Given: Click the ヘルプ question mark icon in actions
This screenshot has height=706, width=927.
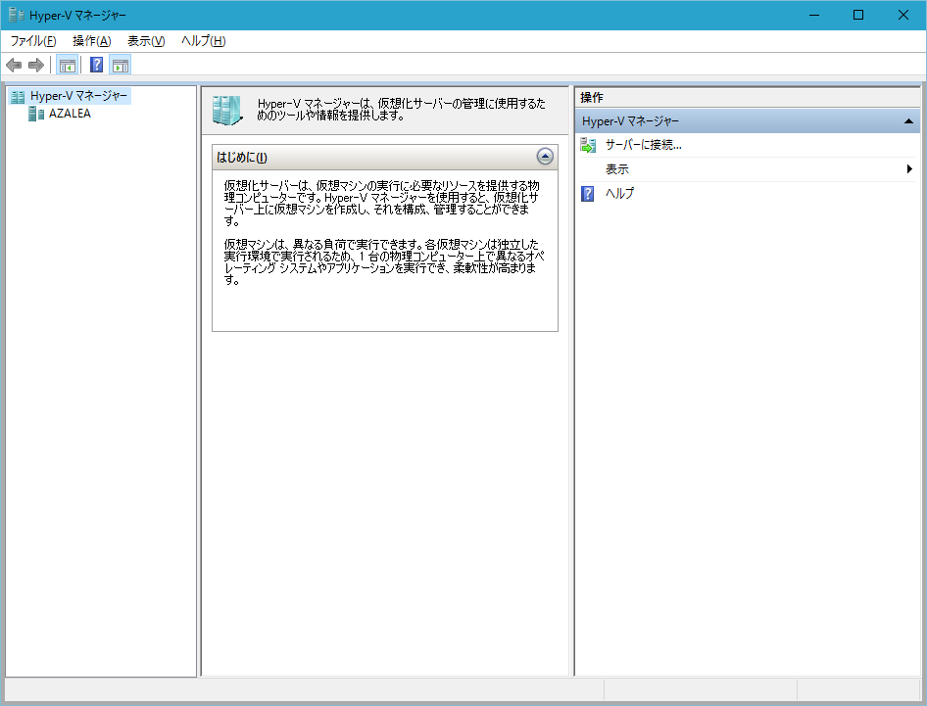Looking at the screenshot, I should pos(588,194).
